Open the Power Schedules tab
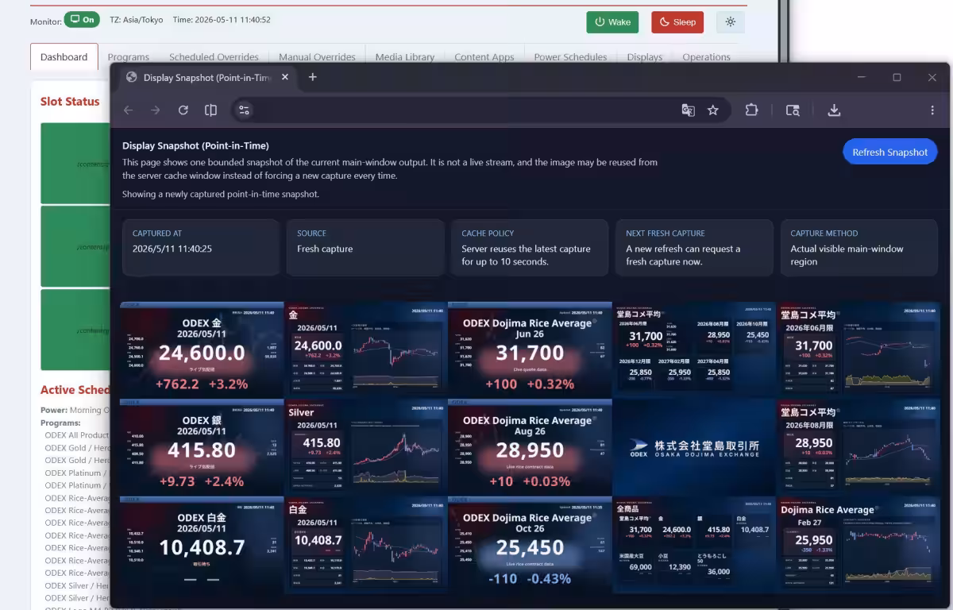Screen dimensions: 953x610 [x=570, y=56]
